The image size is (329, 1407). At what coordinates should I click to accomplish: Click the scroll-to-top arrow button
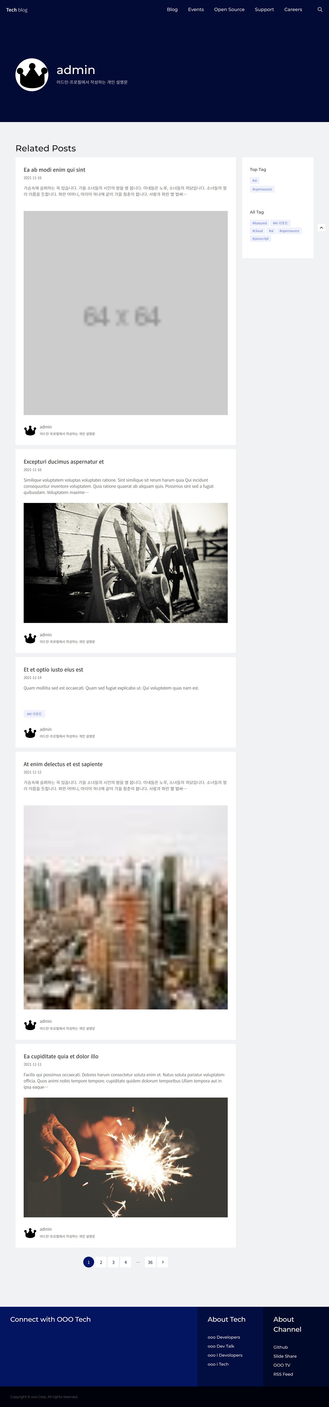(x=321, y=227)
